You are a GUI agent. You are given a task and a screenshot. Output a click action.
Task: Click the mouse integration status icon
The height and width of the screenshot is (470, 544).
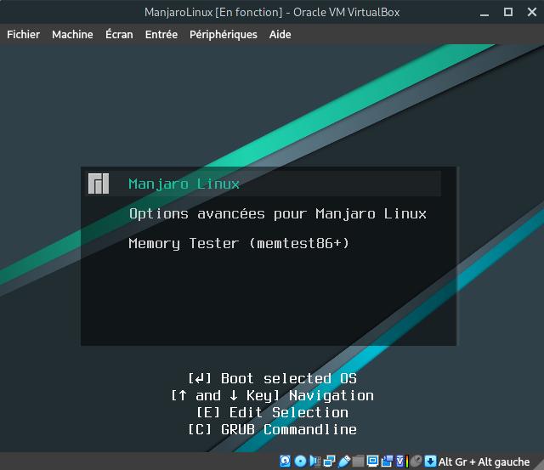pyautogui.click(x=416, y=462)
